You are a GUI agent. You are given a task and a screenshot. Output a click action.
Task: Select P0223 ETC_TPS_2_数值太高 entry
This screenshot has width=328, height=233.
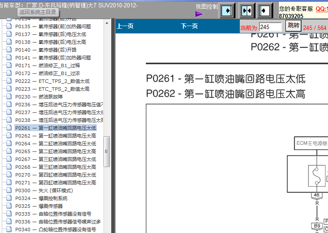[x=53, y=89]
